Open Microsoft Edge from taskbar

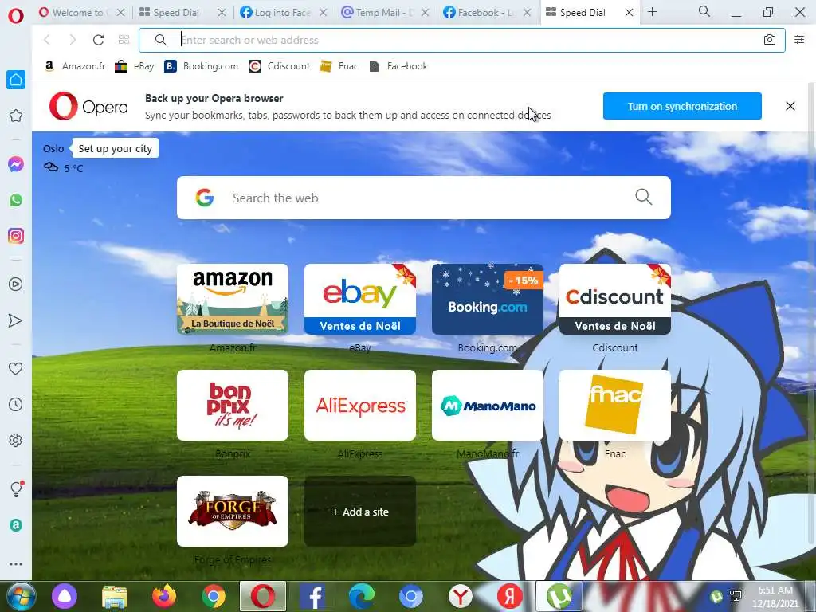362,596
